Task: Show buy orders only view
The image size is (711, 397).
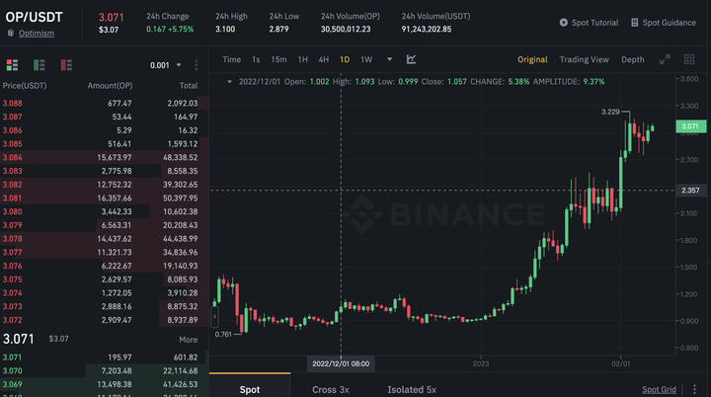Action: [39, 65]
